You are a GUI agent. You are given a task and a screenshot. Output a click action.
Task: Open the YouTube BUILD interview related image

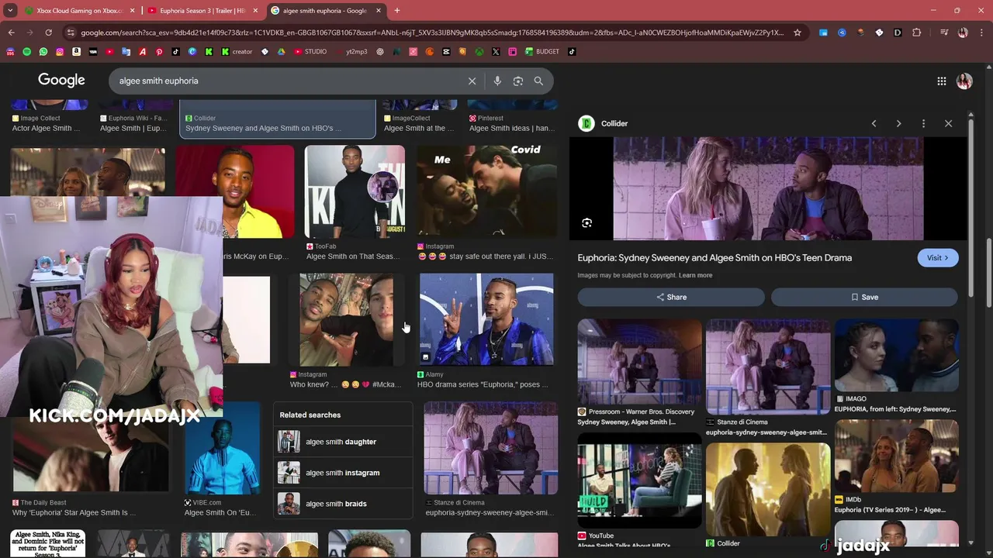coord(639,480)
